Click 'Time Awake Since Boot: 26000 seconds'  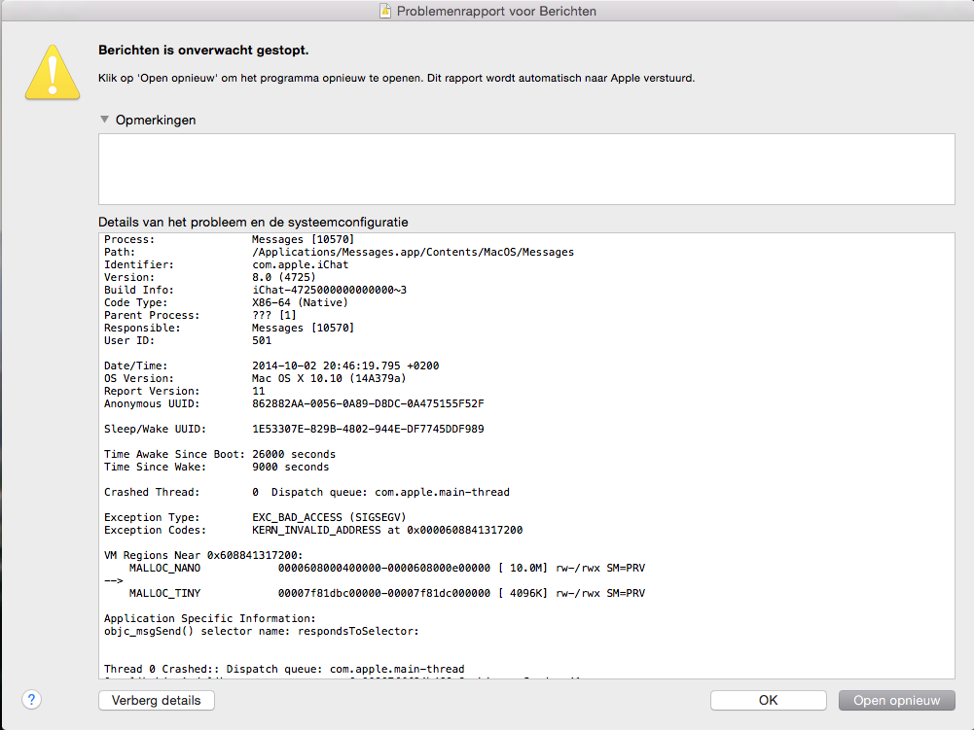pyautogui.click(x=220, y=454)
